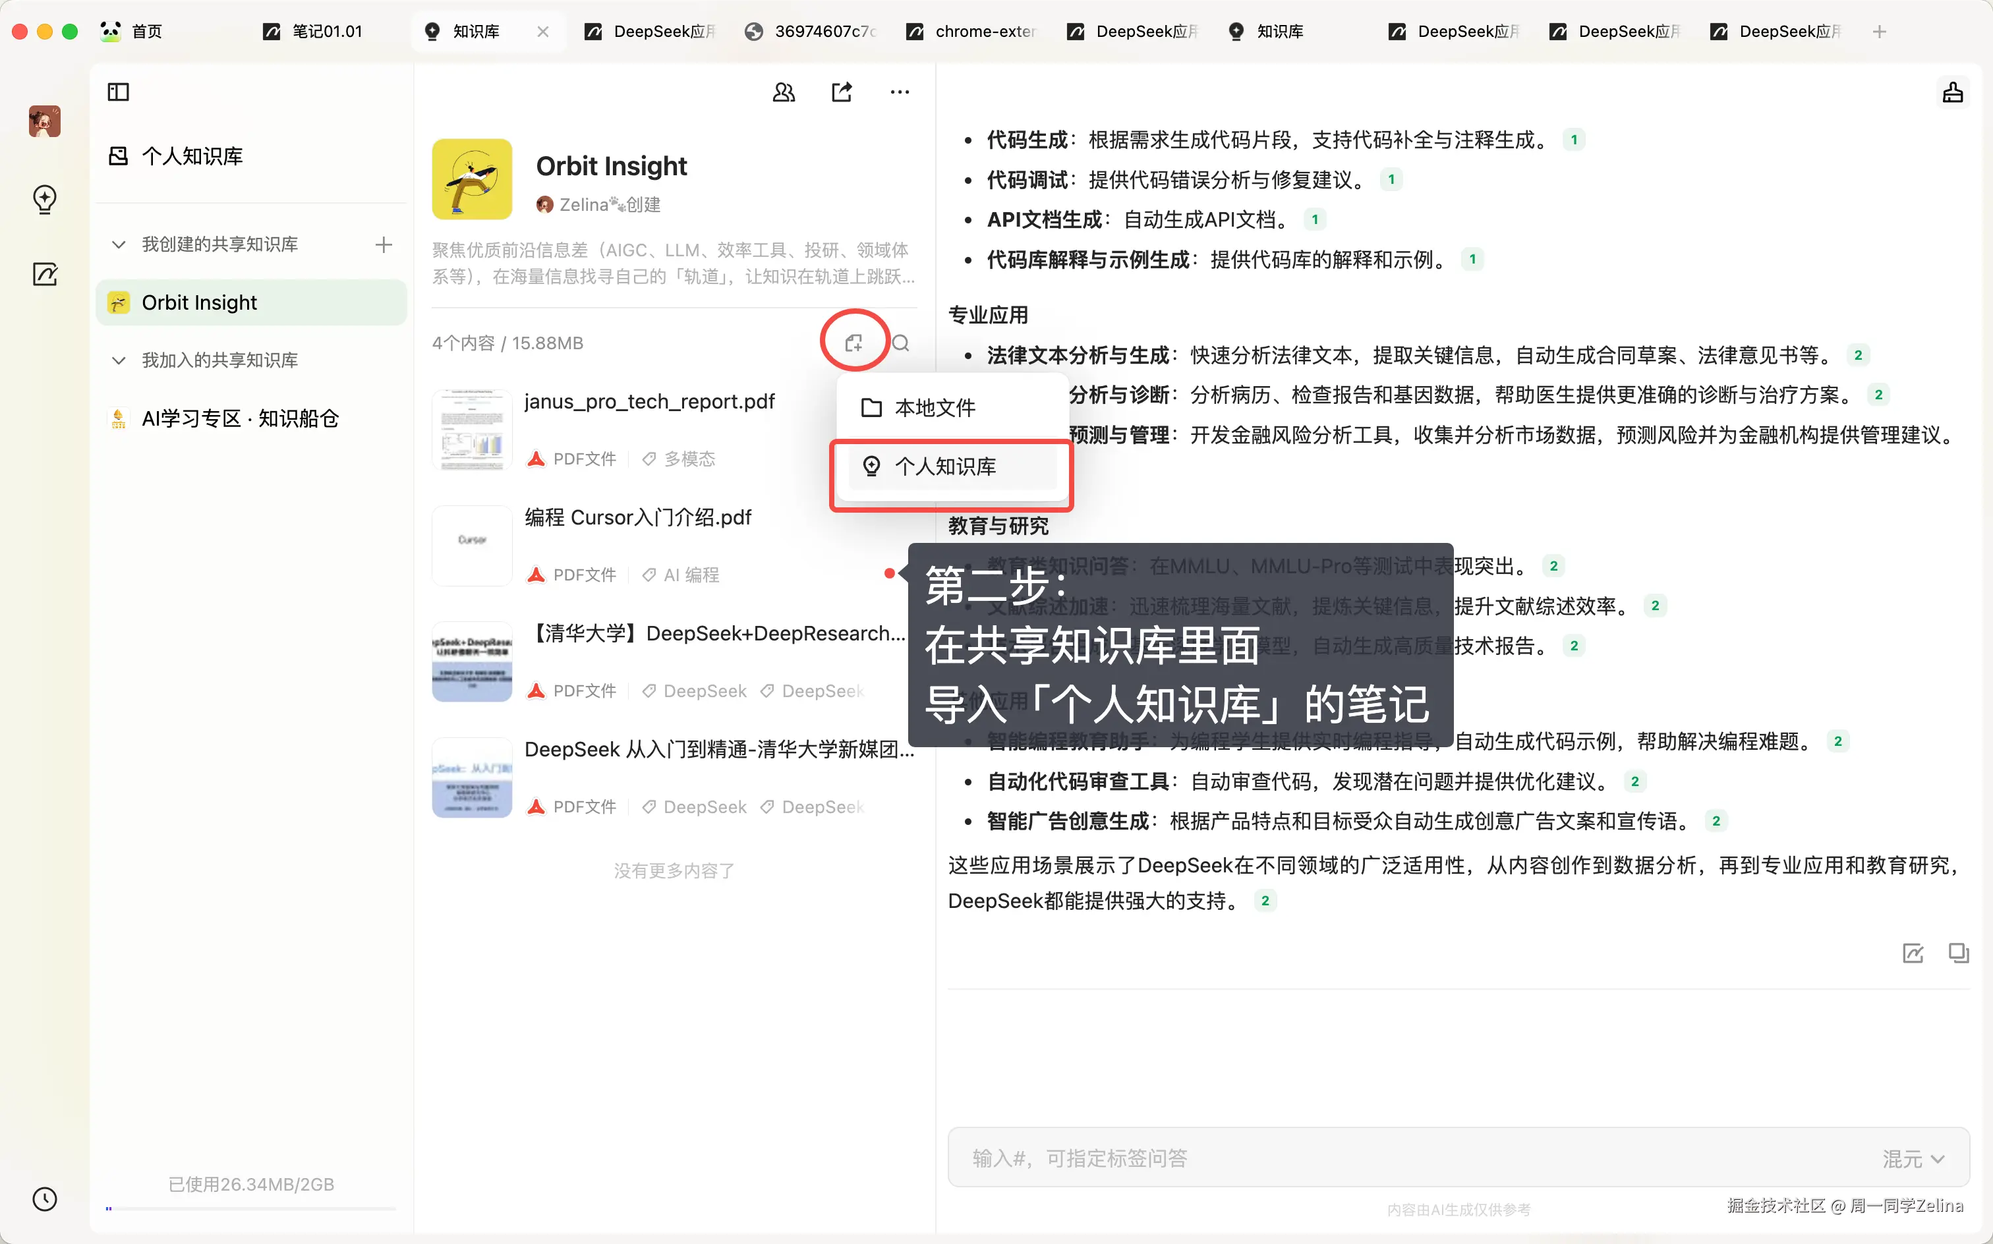Click plus button to create shared knowledge base
Viewport: 1993px width, 1244px height.
coord(383,244)
